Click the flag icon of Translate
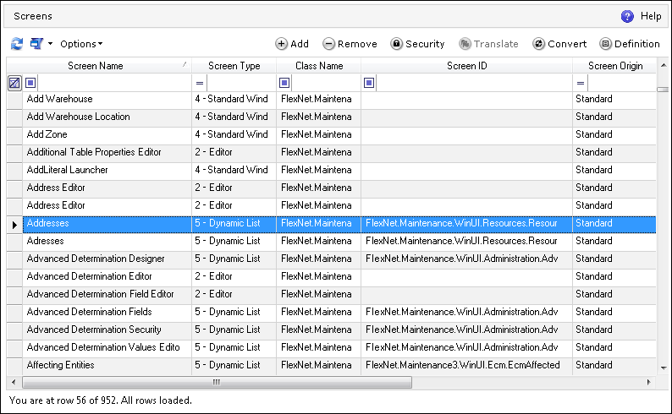The height and width of the screenshot is (414, 672). pos(465,44)
